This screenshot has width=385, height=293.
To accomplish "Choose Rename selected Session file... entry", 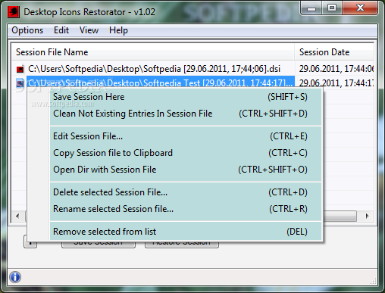I will pos(186,209).
